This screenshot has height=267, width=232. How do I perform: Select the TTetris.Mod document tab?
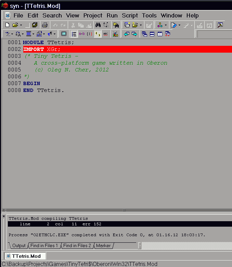coord(26,256)
